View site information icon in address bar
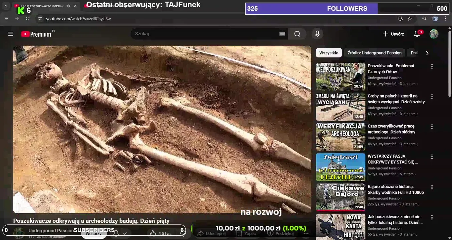This screenshot has width=452, height=240. (40, 19)
